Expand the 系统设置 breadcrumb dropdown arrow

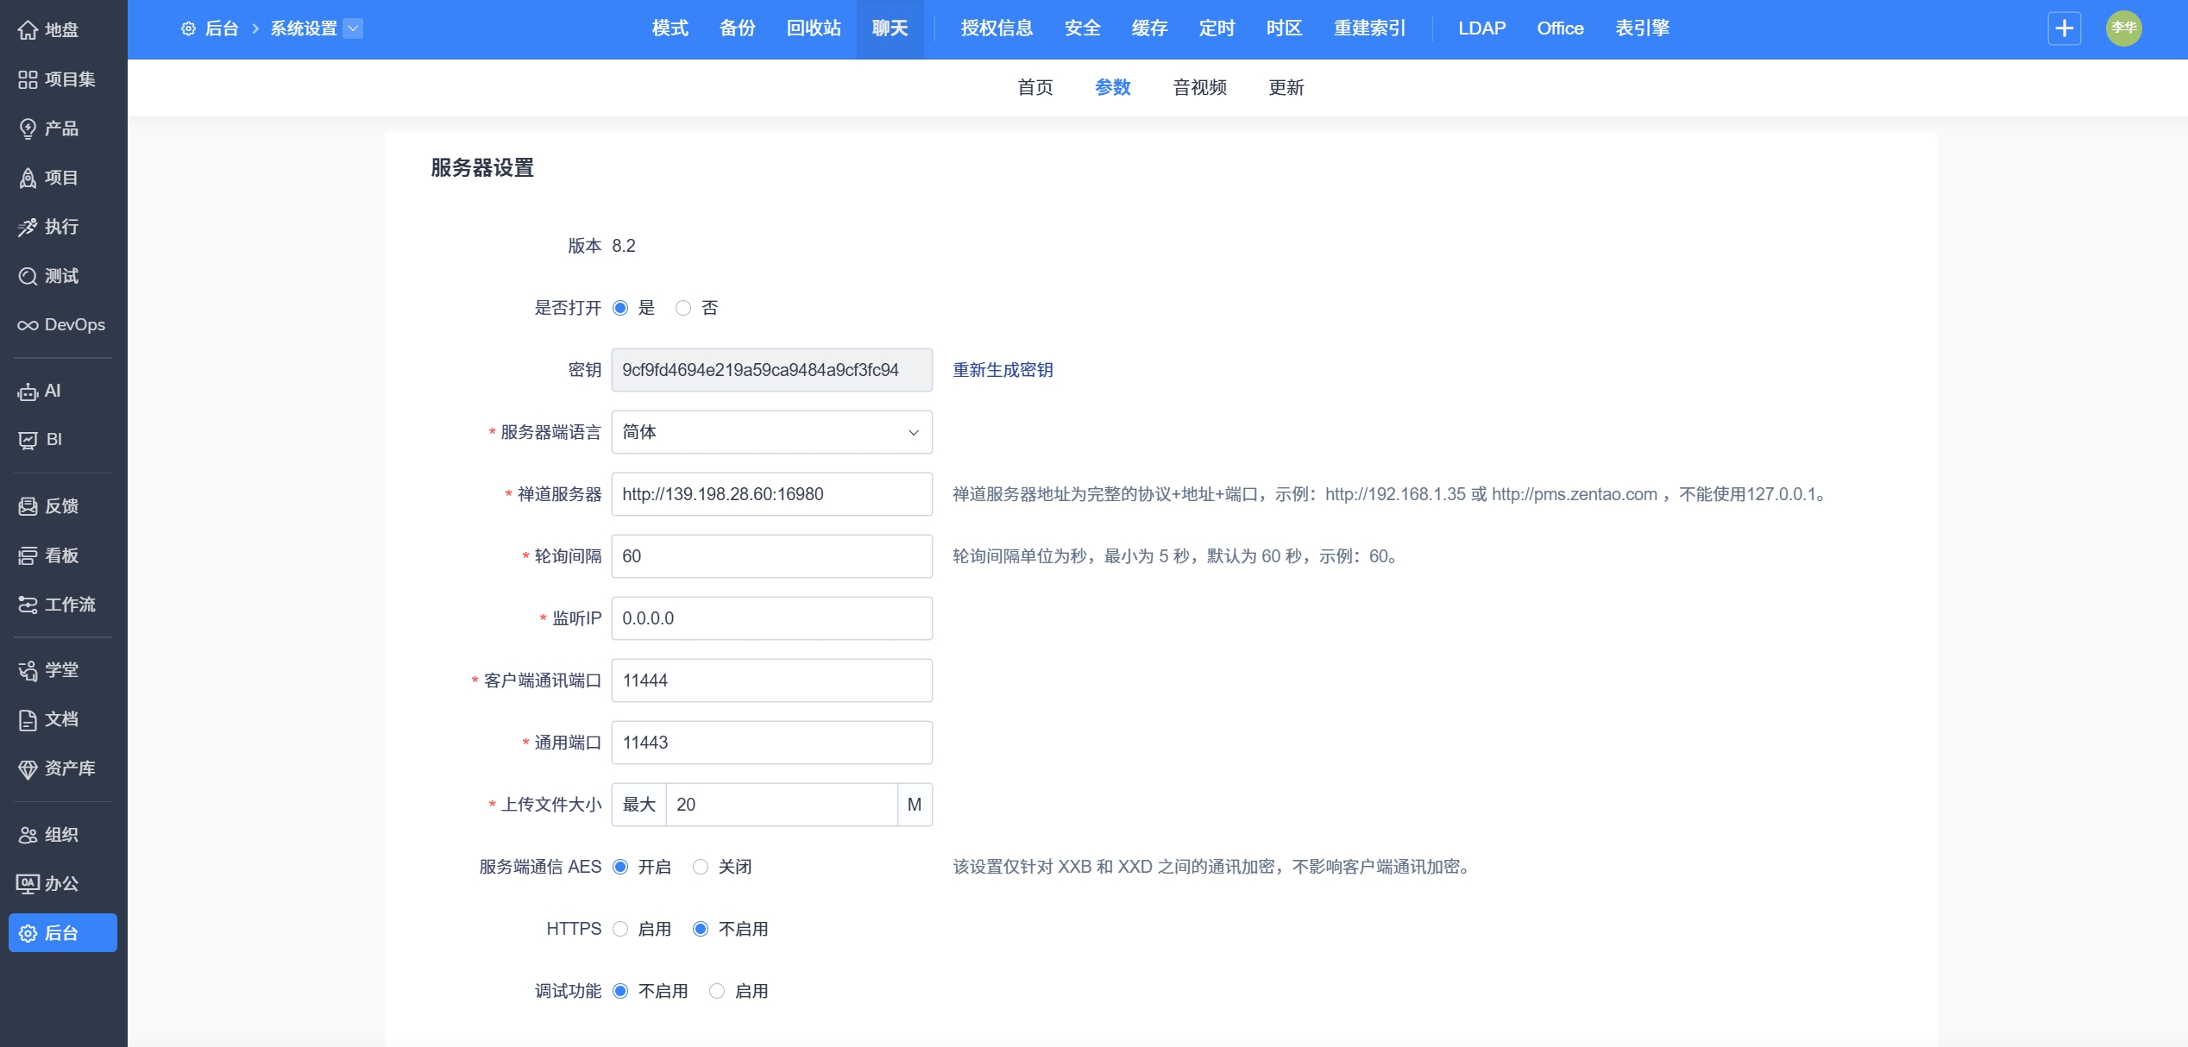[x=353, y=28]
